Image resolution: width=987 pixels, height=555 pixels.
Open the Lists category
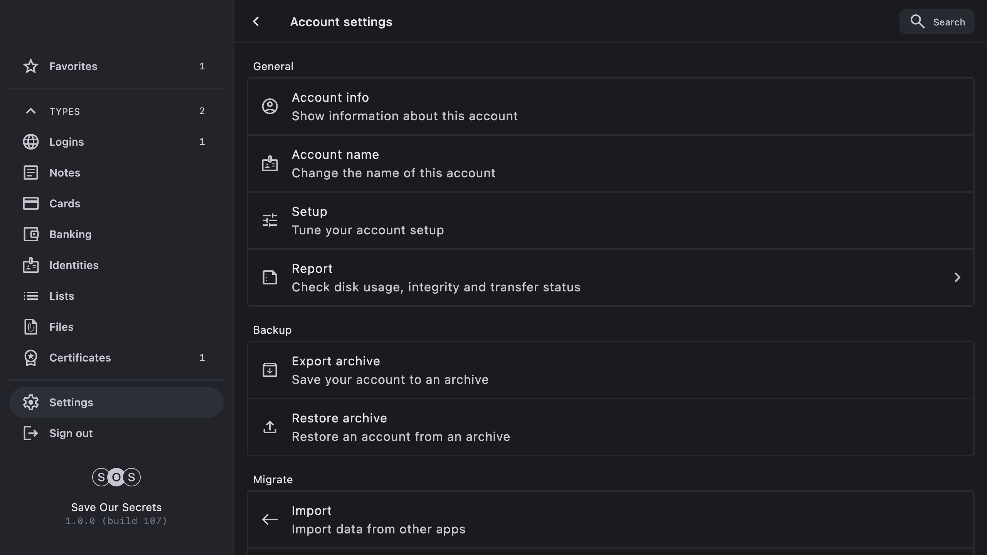point(62,296)
